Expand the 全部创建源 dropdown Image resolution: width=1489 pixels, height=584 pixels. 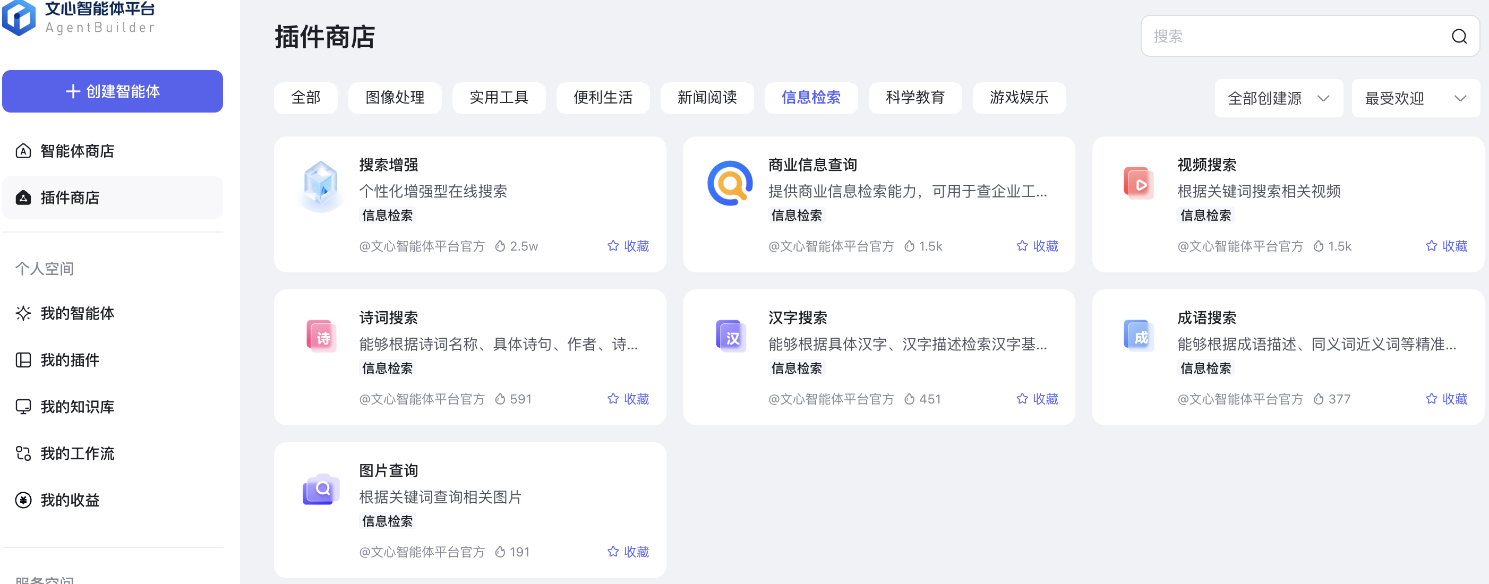pos(1278,98)
